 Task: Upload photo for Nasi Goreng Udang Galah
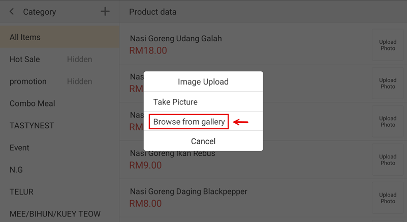click(387, 45)
